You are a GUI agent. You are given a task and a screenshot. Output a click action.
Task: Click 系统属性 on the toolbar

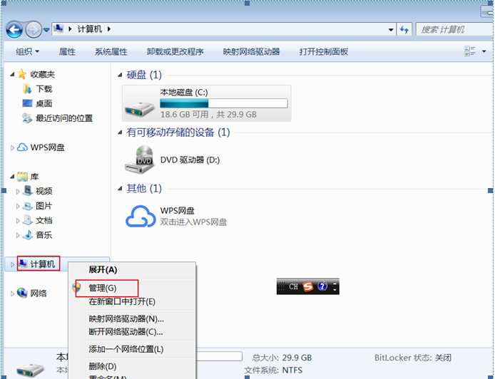pyautogui.click(x=111, y=51)
